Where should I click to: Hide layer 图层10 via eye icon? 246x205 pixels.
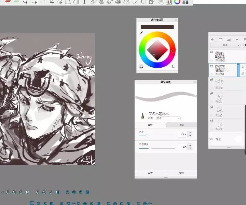(x=211, y=66)
